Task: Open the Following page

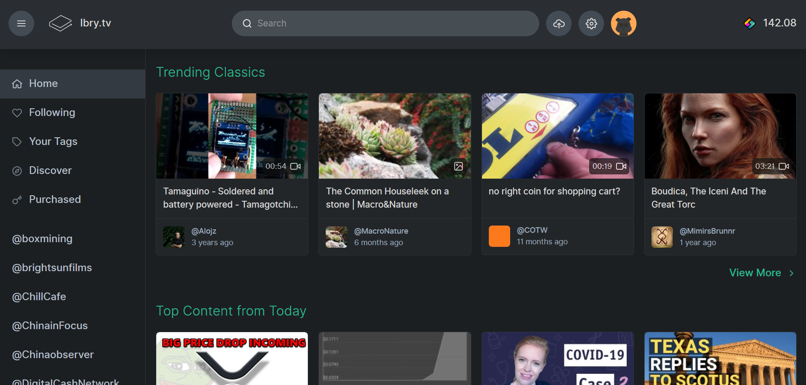Action: tap(73, 113)
